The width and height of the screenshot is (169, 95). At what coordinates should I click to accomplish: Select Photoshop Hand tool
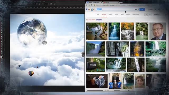pyautogui.click(x=2, y=51)
